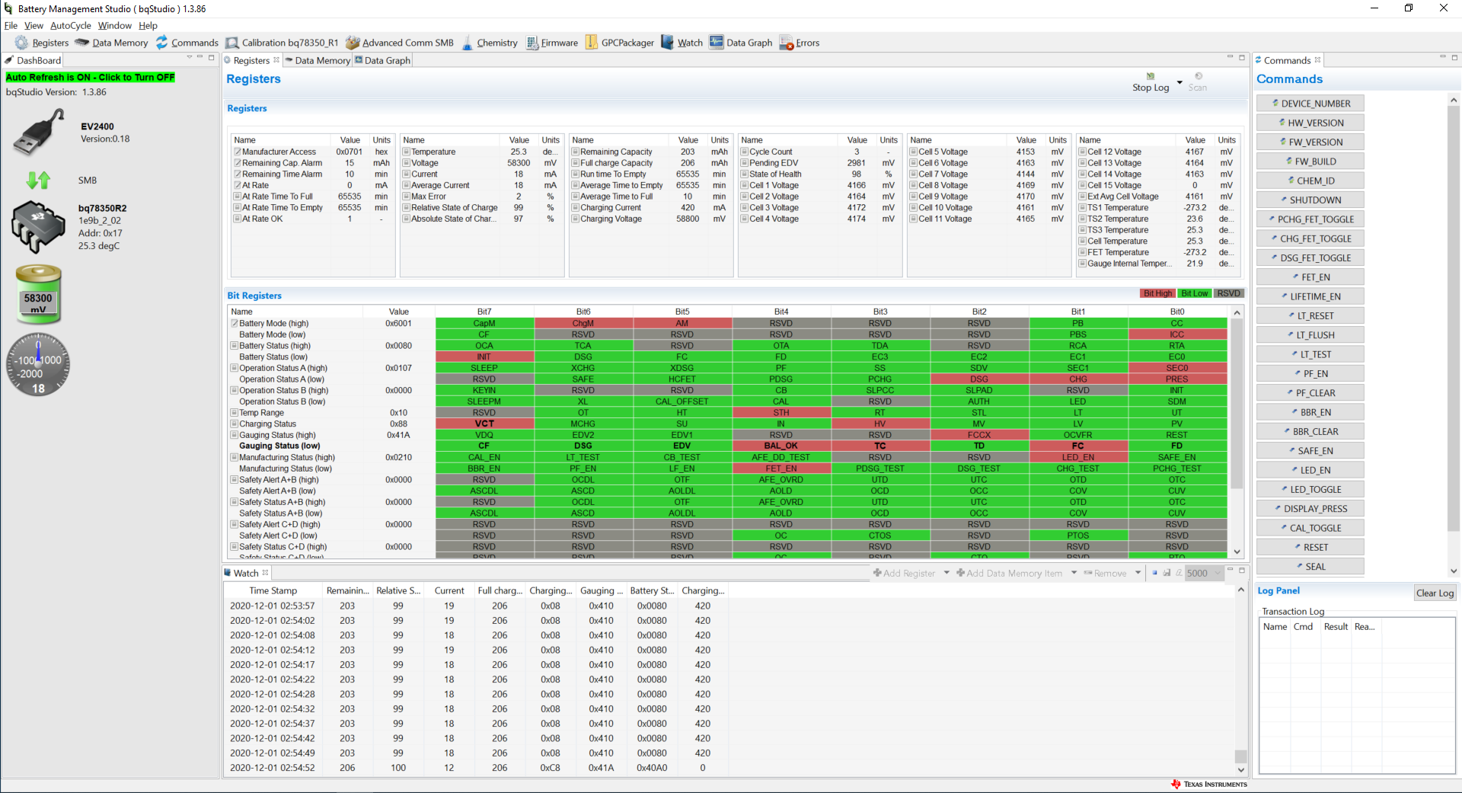Toggle the Cell 12 Voltage checkbox

click(1083, 152)
